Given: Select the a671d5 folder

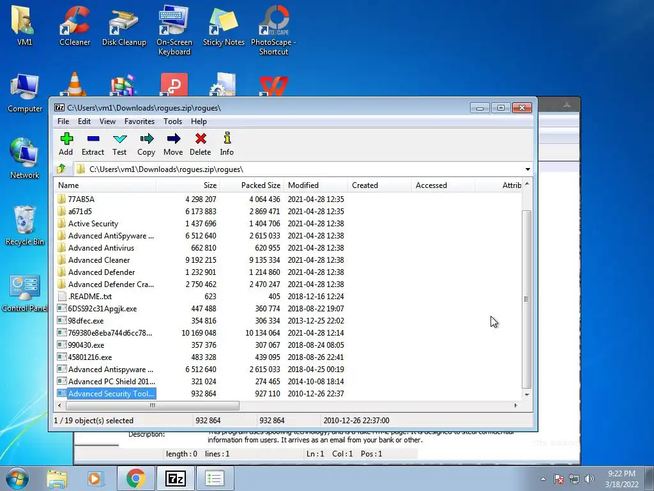Looking at the screenshot, I should pos(80,211).
